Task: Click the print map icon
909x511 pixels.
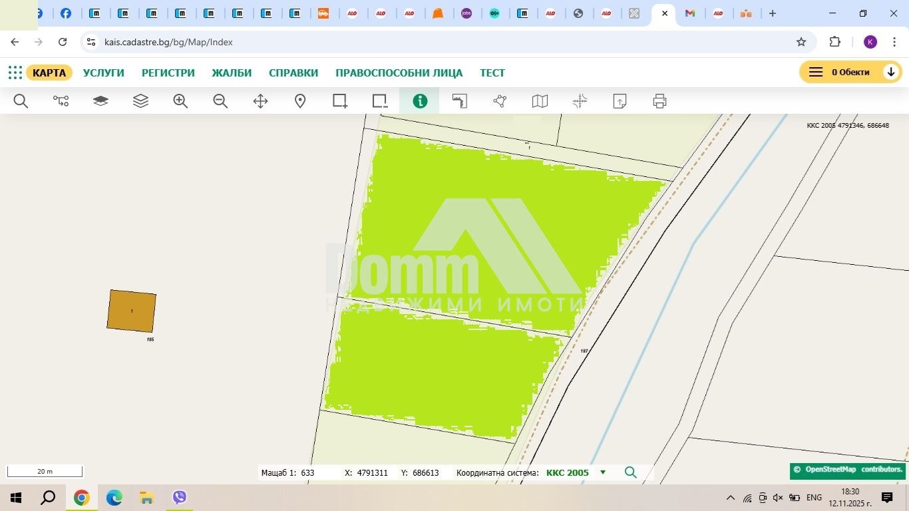Action: click(x=659, y=101)
